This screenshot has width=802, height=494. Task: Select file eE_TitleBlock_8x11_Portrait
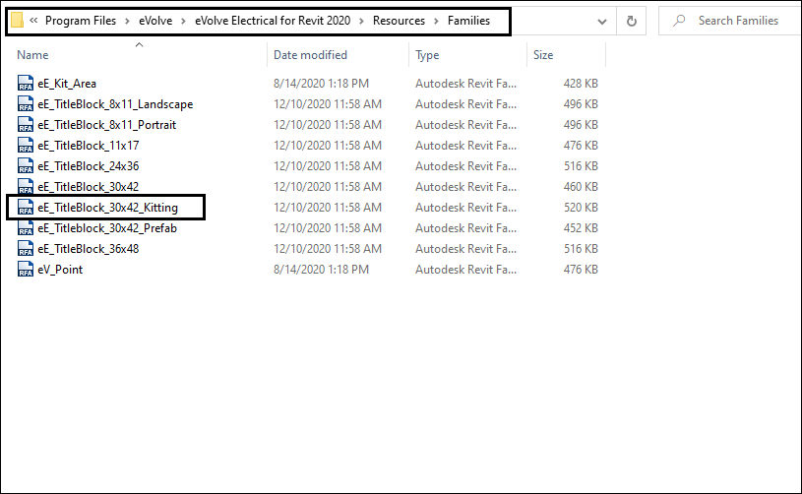107,124
